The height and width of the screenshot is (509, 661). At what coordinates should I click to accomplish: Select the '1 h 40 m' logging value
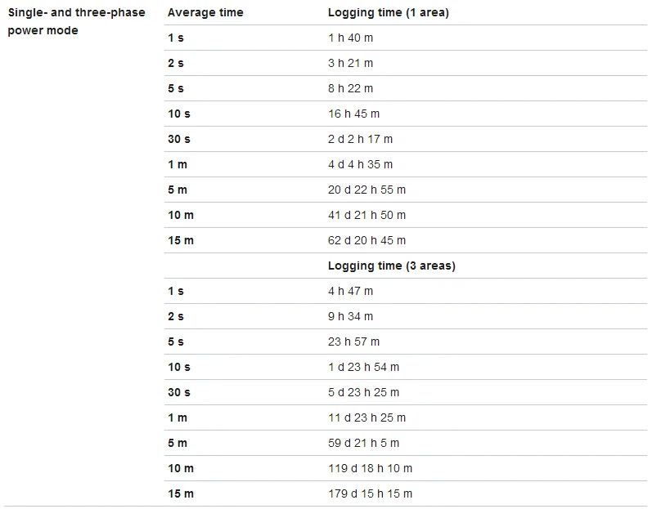tap(350, 38)
